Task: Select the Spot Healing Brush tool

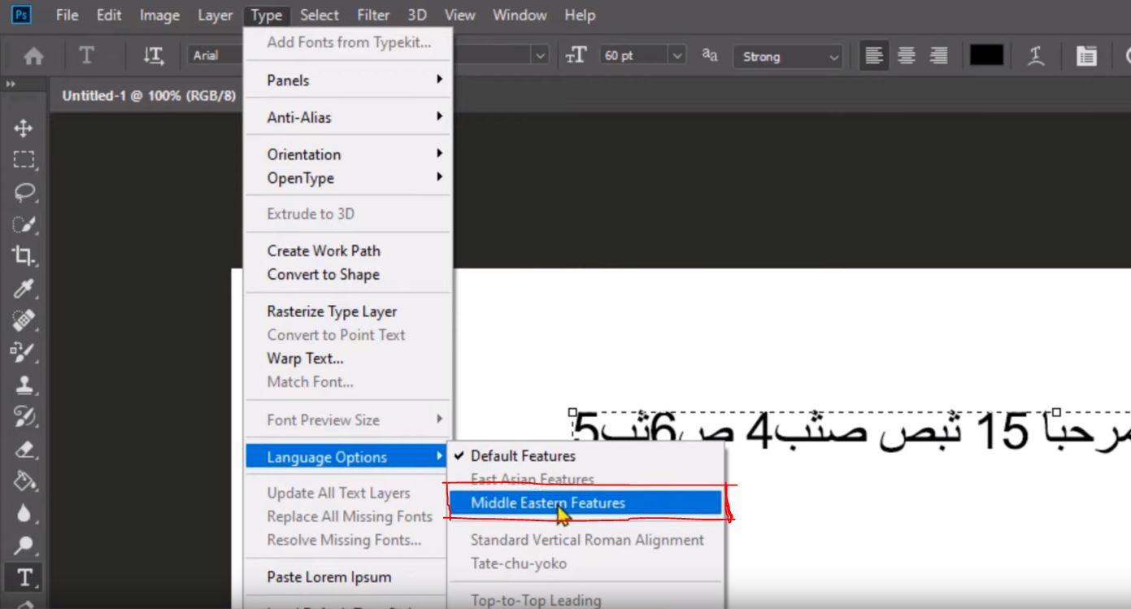Action: coord(24,320)
